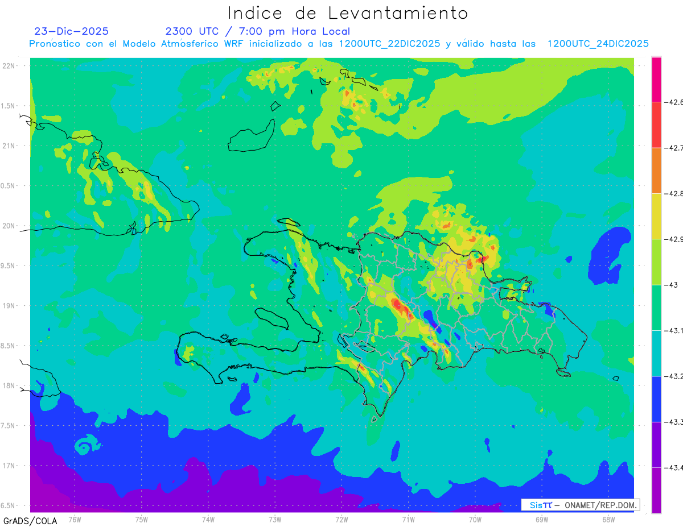Screen dimensions: 683x527
Task: Click the '19N' latitude label
Action: [x=10, y=305]
